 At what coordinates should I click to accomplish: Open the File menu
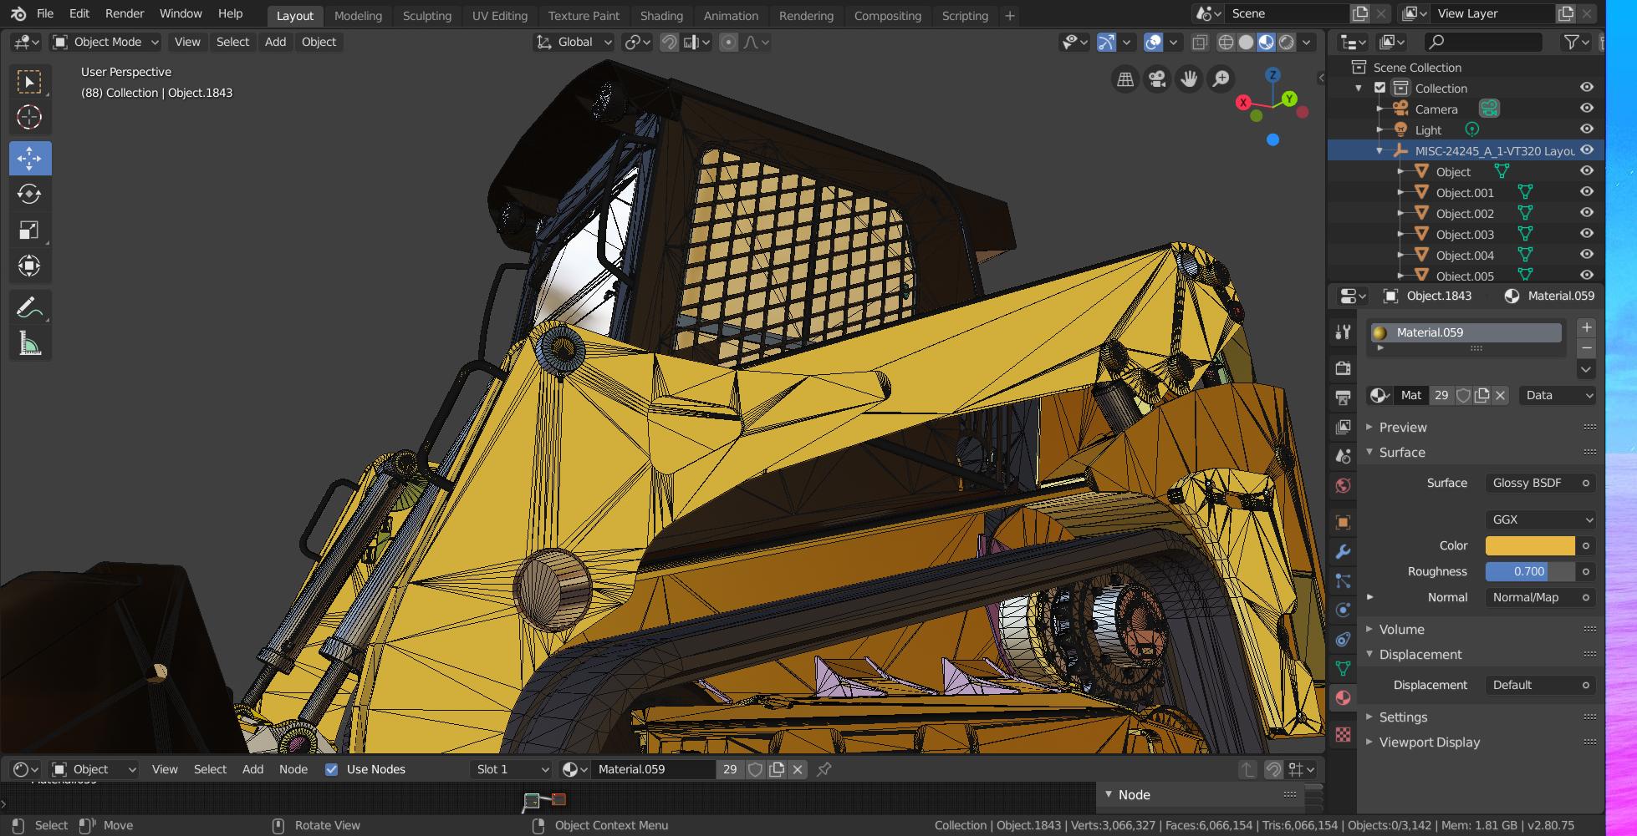coord(45,13)
